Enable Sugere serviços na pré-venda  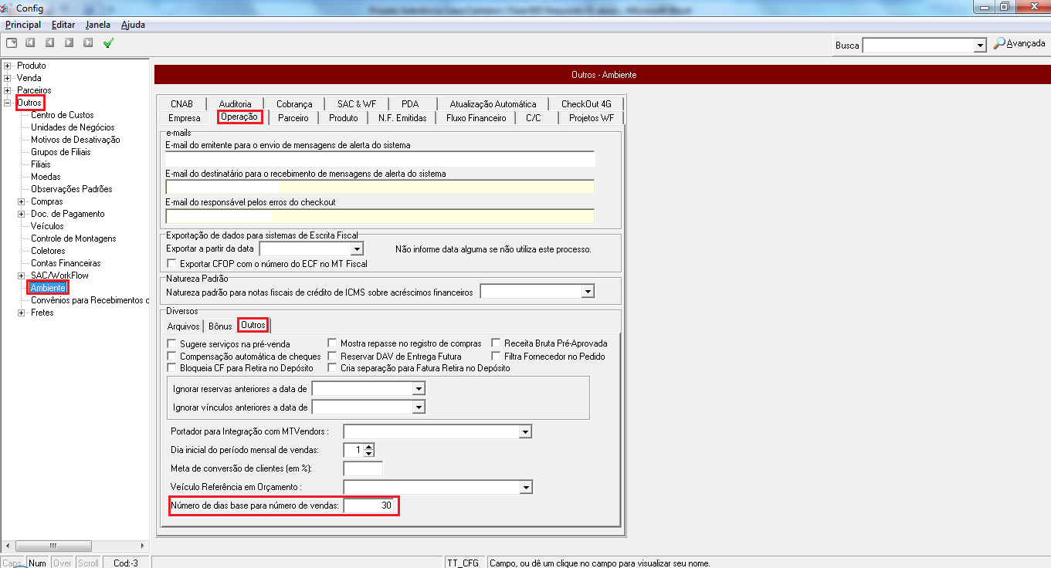(x=171, y=343)
